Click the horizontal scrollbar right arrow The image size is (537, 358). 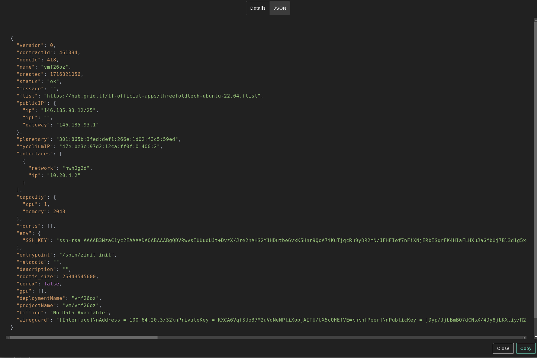524,338
